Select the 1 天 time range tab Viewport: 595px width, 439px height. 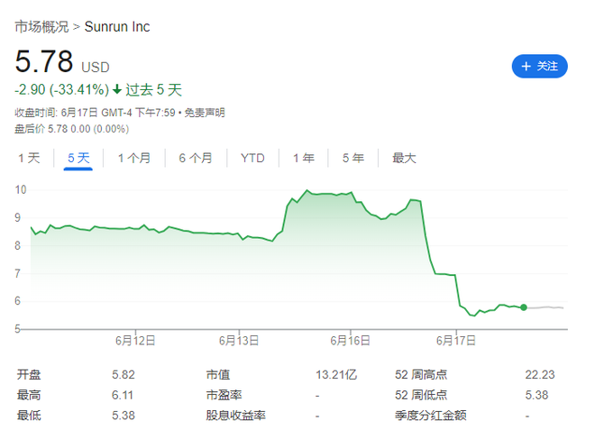(x=29, y=158)
